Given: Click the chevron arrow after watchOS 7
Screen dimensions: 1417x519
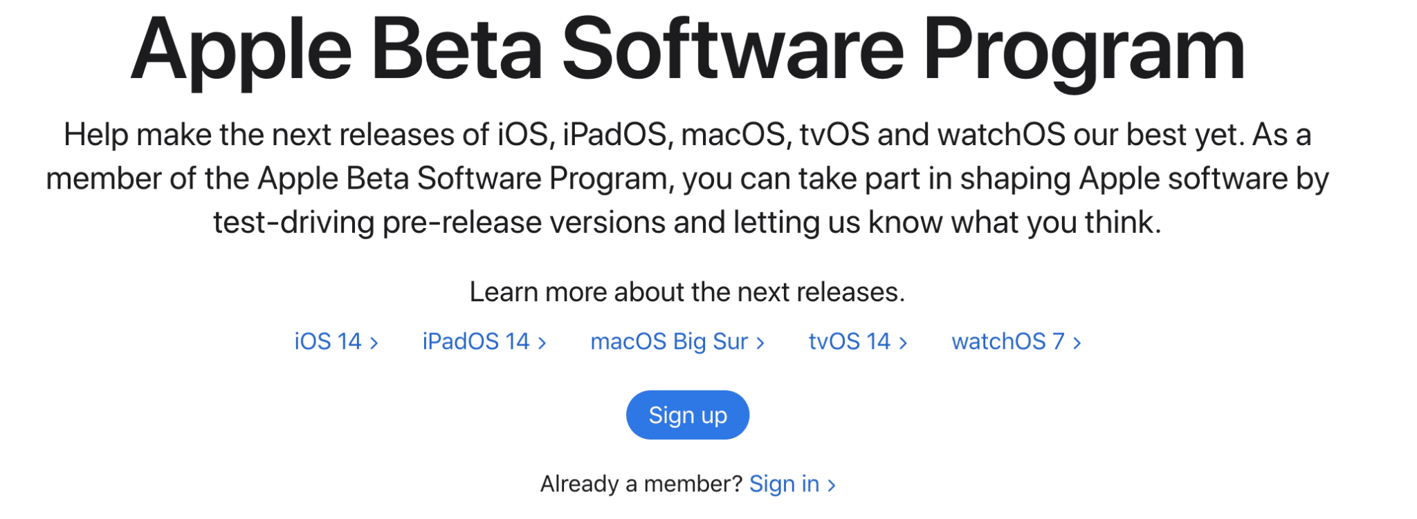Looking at the screenshot, I should click(x=1077, y=343).
